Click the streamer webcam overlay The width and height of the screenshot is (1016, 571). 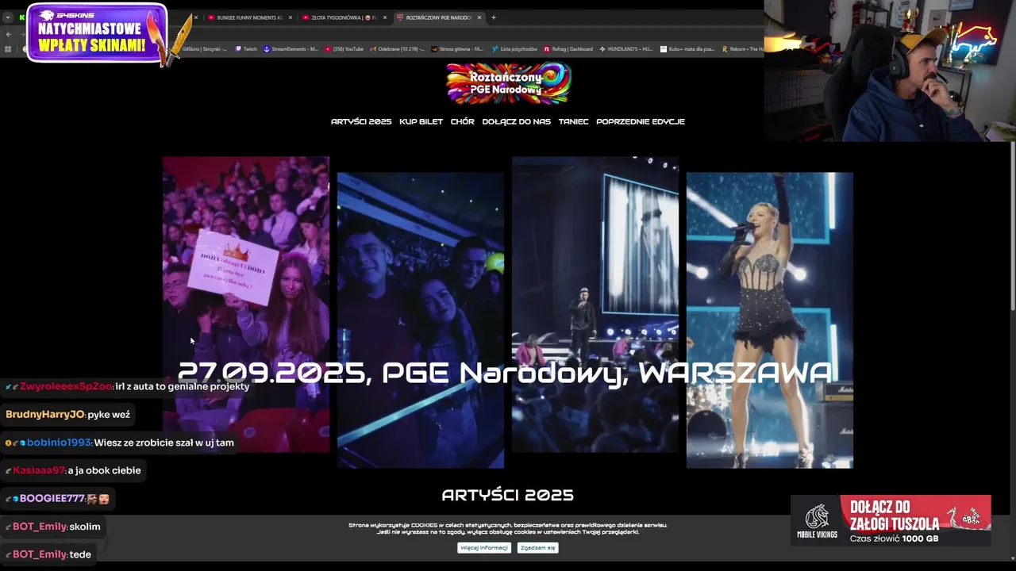click(890, 71)
